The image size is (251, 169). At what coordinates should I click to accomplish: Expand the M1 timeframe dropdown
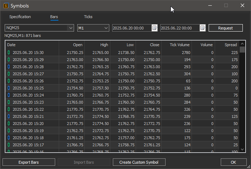pos(106,28)
